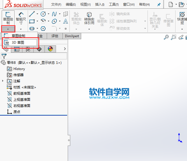Screen dimensions: 187x161
Task: Open the 帮助(H) menu
Action: click(x=144, y=4)
